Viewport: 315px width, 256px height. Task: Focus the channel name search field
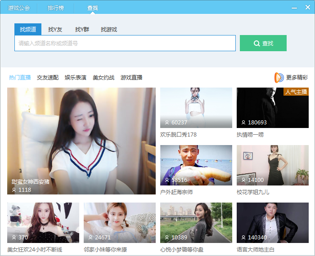pyautogui.click(x=125, y=43)
